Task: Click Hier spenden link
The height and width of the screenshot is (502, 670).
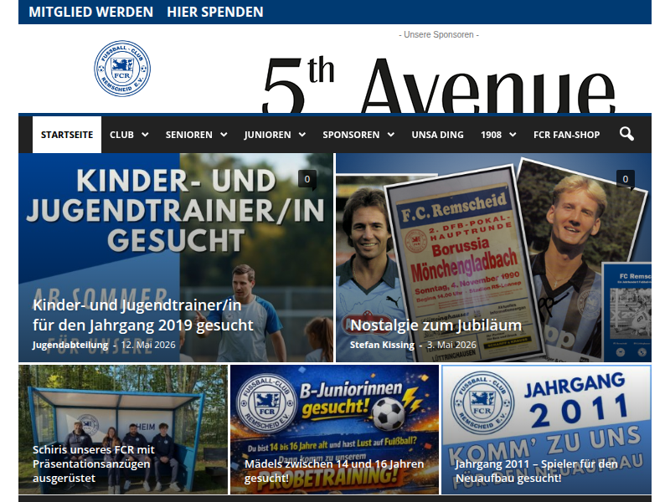Action: [215, 12]
